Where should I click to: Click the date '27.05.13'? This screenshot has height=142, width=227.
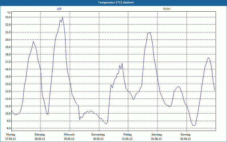click(10, 139)
